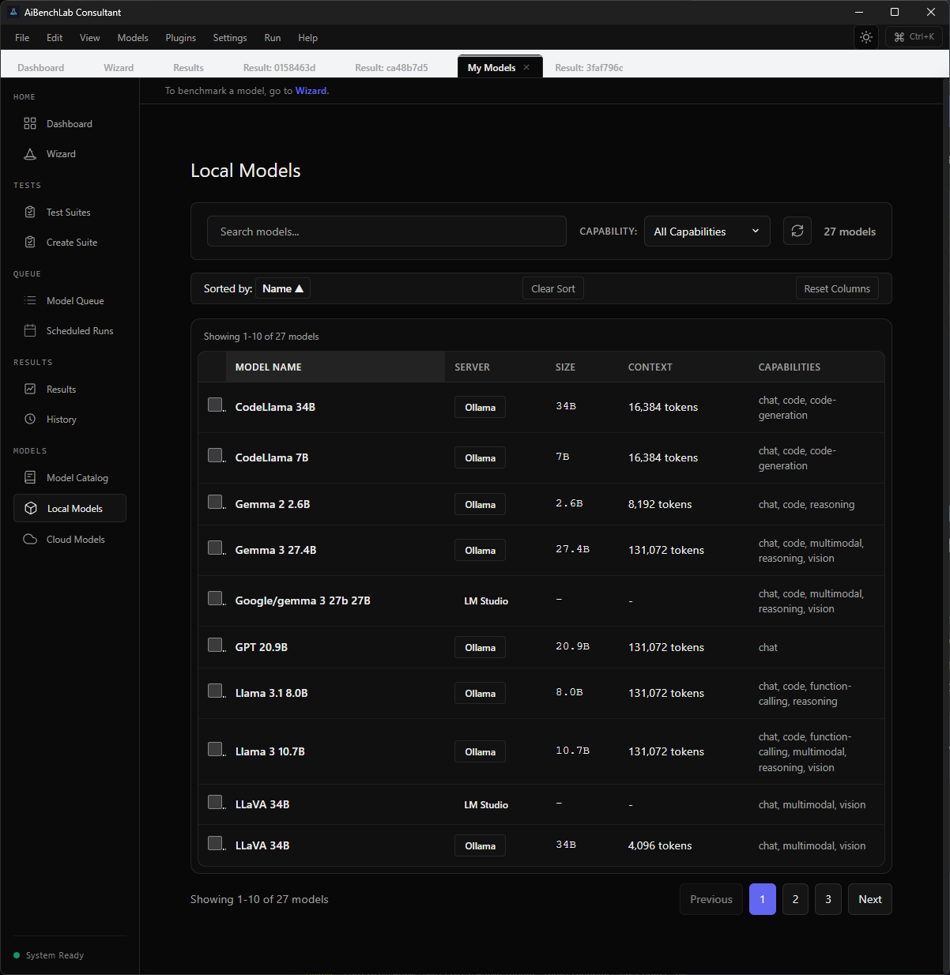Click the Dashboard grid icon in sidebar
950x975 pixels.
click(x=30, y=123)
